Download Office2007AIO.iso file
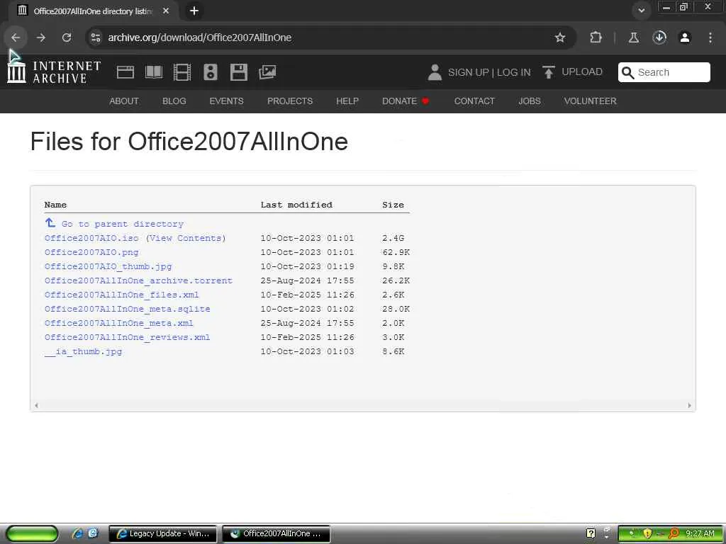 [91, 238]
